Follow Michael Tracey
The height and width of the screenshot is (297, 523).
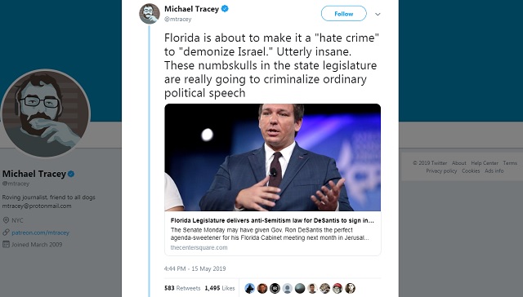coord(343,14)
